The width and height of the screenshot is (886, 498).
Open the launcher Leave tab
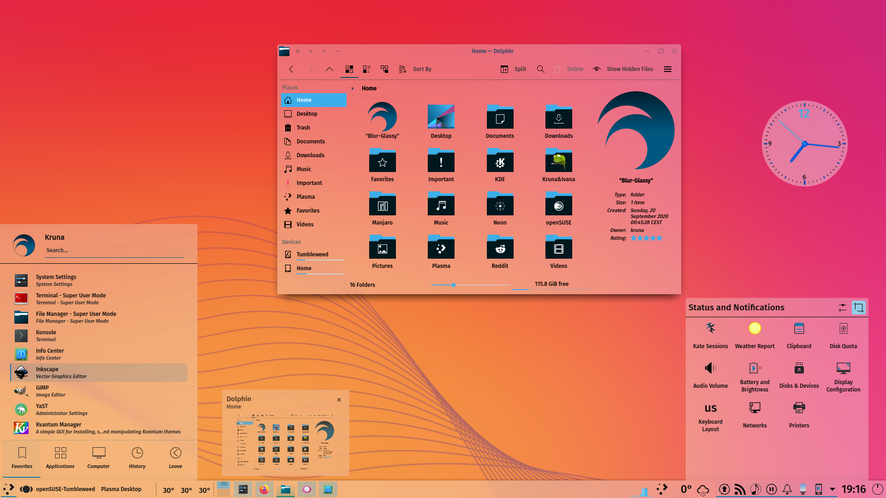[x=175, y=458]
